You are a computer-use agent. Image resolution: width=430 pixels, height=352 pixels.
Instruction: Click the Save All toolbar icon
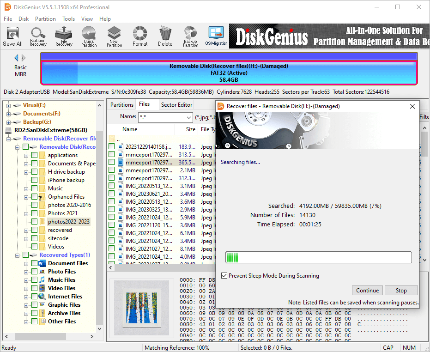point(12,36)
